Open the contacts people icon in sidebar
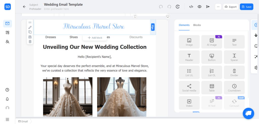 point(7,42)
